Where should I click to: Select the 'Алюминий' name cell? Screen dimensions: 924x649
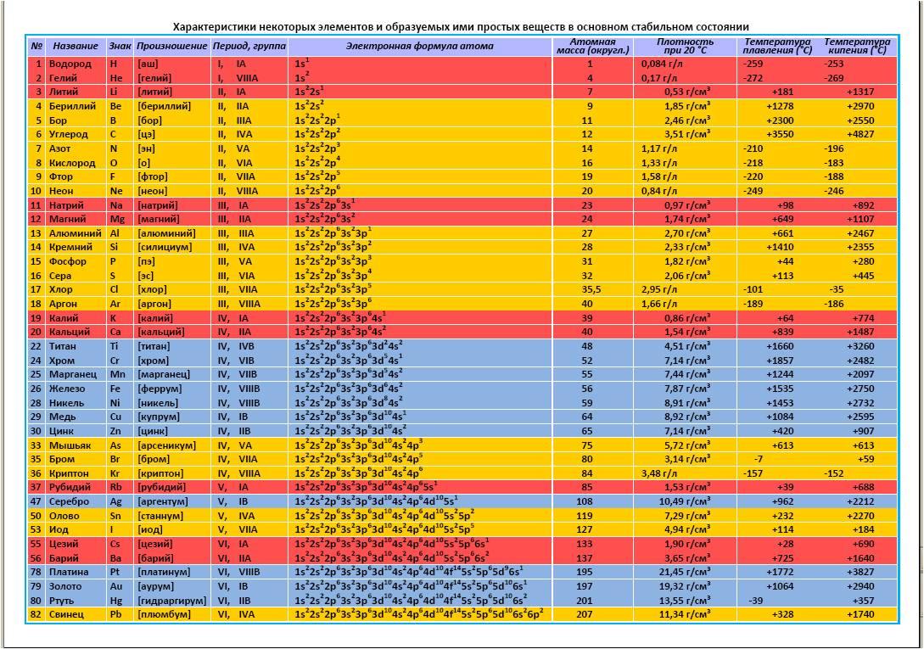click(x=76, y=233)
